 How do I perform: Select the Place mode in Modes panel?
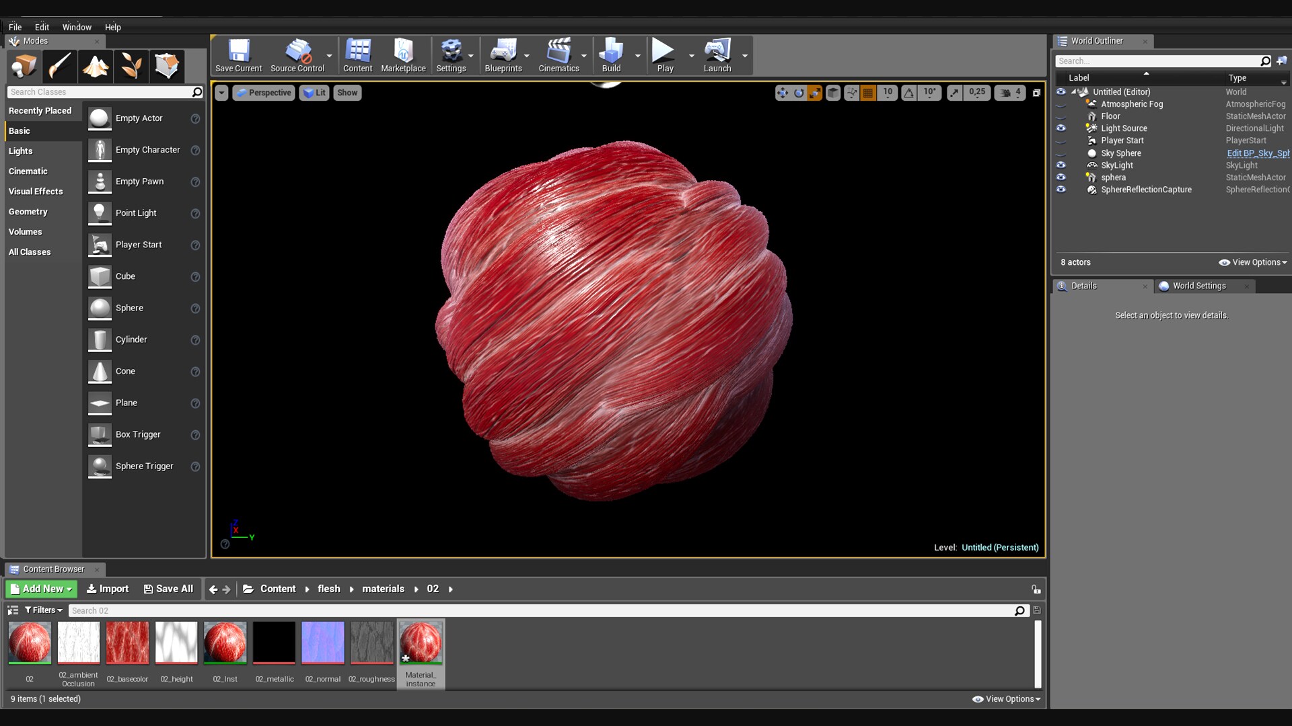point(24,66)
